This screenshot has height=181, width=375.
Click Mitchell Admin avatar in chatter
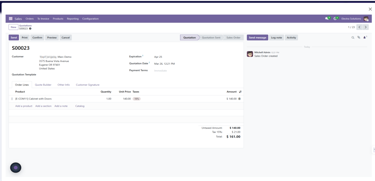(250, 54)
